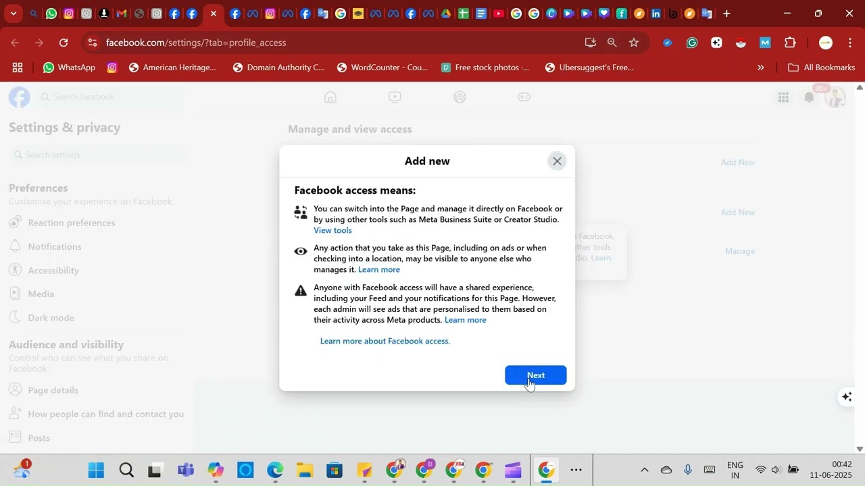
Task: Open the All Bookmarks folder
Action: pyautogui.click(x=822, y=67)
